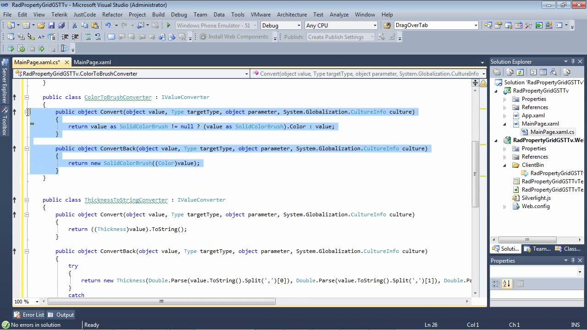Toggle a bookmark with the bookmark icon
Viewport: 587px width, 330px height.
pos(111,37)
